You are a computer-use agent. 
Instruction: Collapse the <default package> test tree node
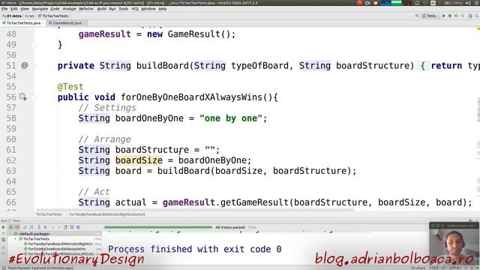click(10, 234)
